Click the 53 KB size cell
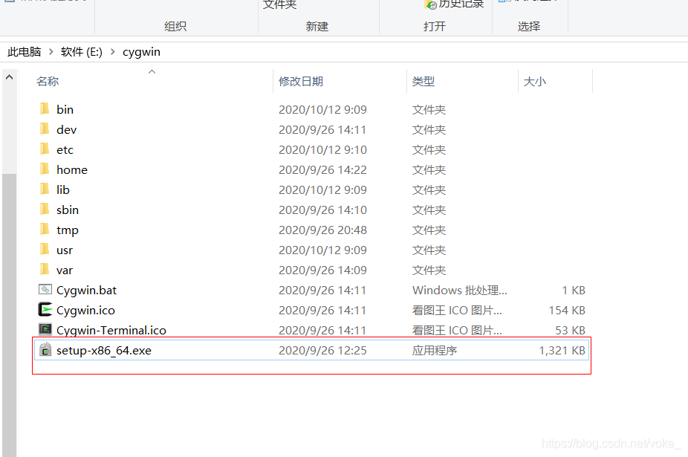Viewport: 688px width, 457px height. (x=570, y=330)
